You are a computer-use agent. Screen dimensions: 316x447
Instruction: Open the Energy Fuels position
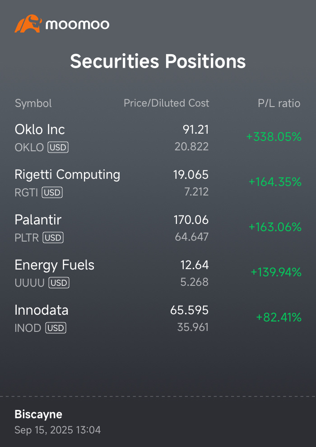[158, 273]
